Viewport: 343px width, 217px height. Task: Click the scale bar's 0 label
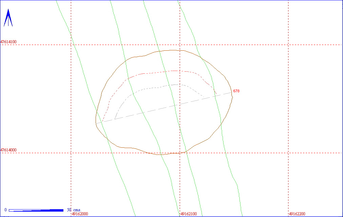6,210
